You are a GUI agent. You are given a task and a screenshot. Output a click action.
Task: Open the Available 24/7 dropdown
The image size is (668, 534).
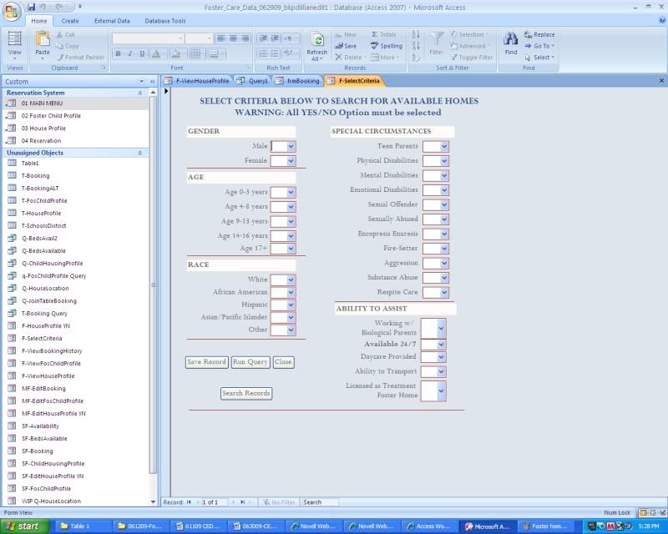pos(442,345)
